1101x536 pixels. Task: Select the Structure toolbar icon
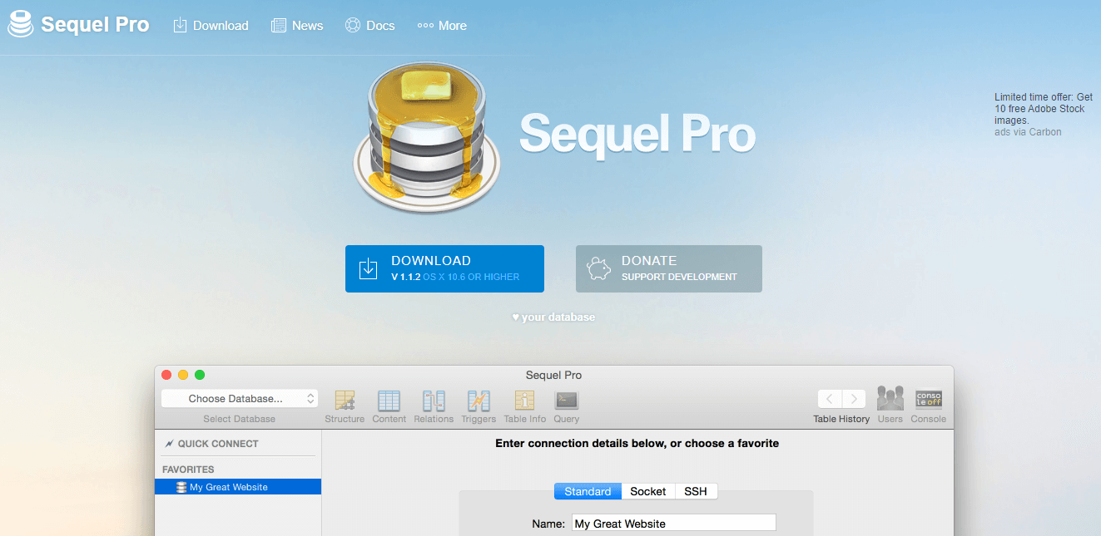345,407
